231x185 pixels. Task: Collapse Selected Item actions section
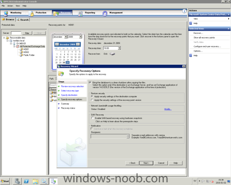pos(228,28)
